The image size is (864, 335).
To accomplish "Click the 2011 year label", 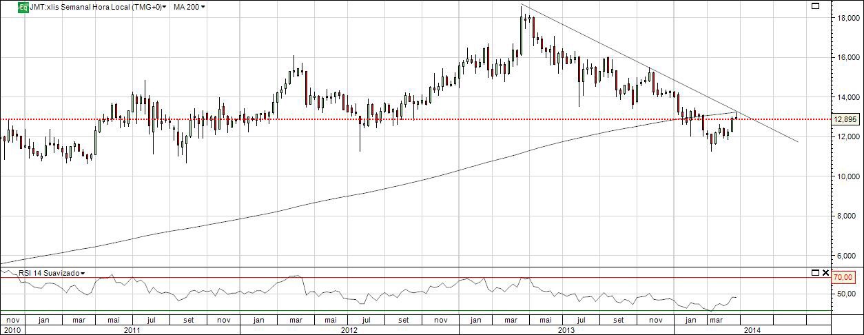I will coord(132,330).
